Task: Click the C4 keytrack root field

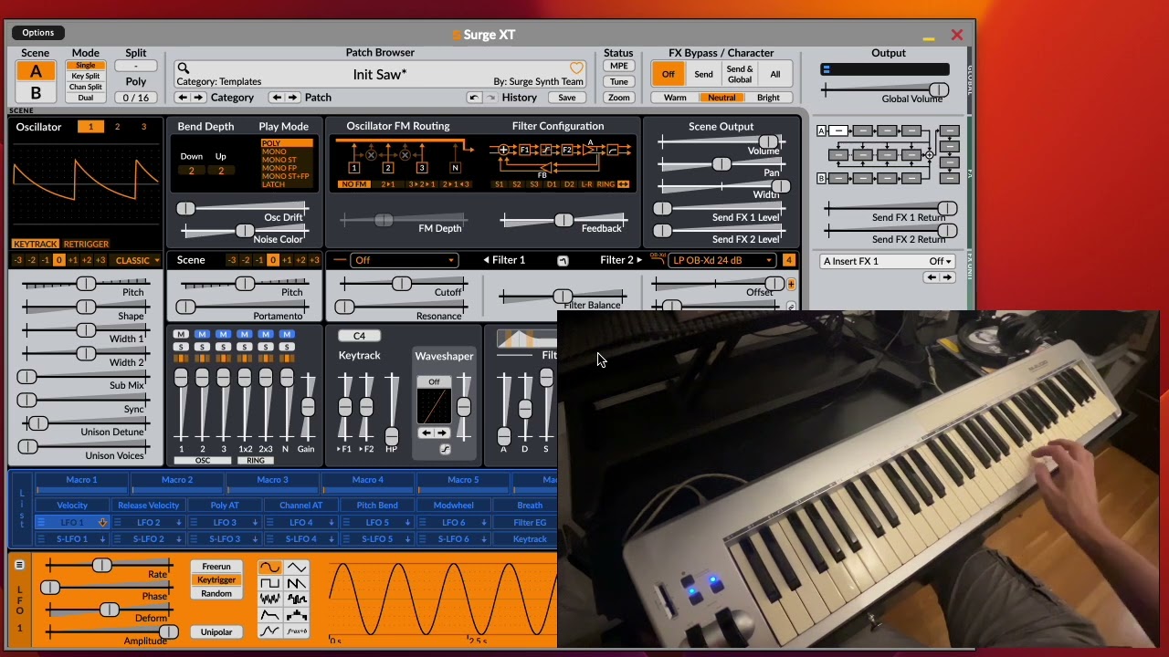Action: pyautogui.click(x=359, y=336)
